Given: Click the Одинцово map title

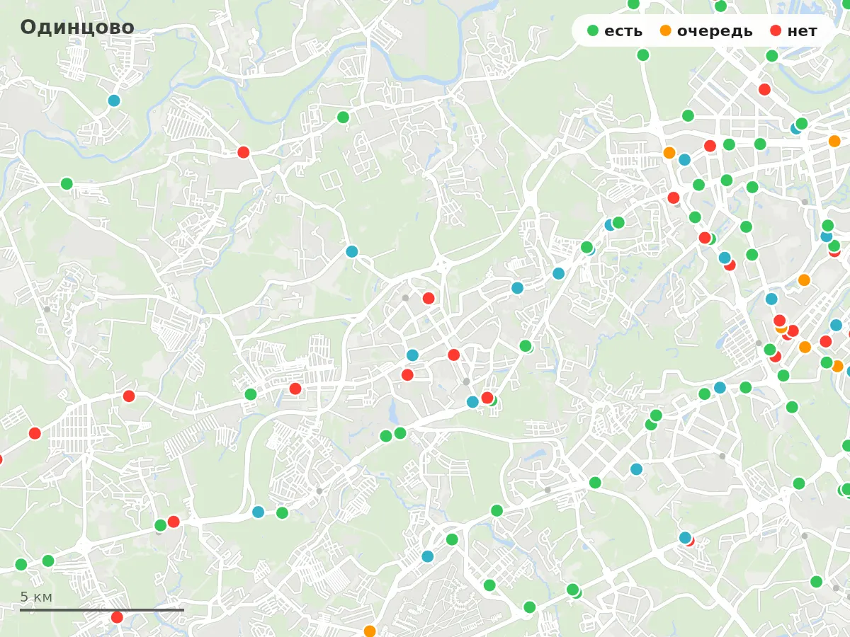Looking at the screenshot, I should click(x=77, y=27).
